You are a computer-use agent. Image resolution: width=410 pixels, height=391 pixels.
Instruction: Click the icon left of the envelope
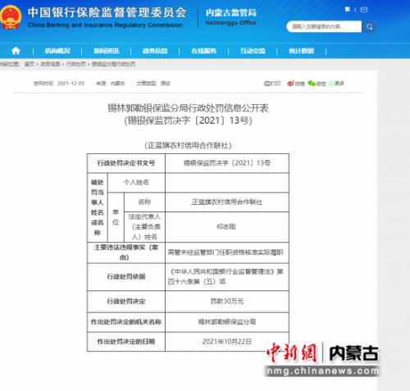click(348, 10)
